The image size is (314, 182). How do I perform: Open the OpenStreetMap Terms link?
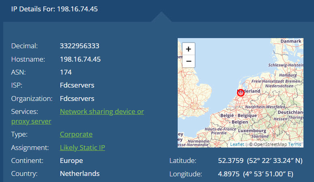[x=295, y=144]
